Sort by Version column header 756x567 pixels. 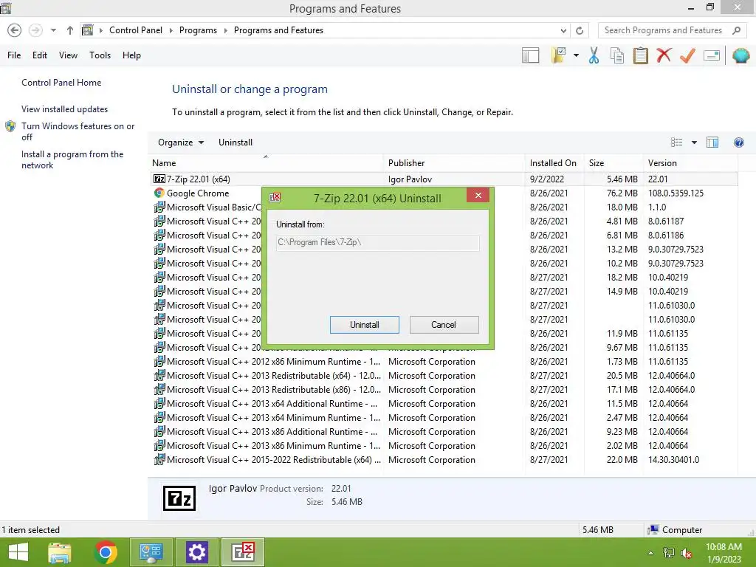(690, 163)
